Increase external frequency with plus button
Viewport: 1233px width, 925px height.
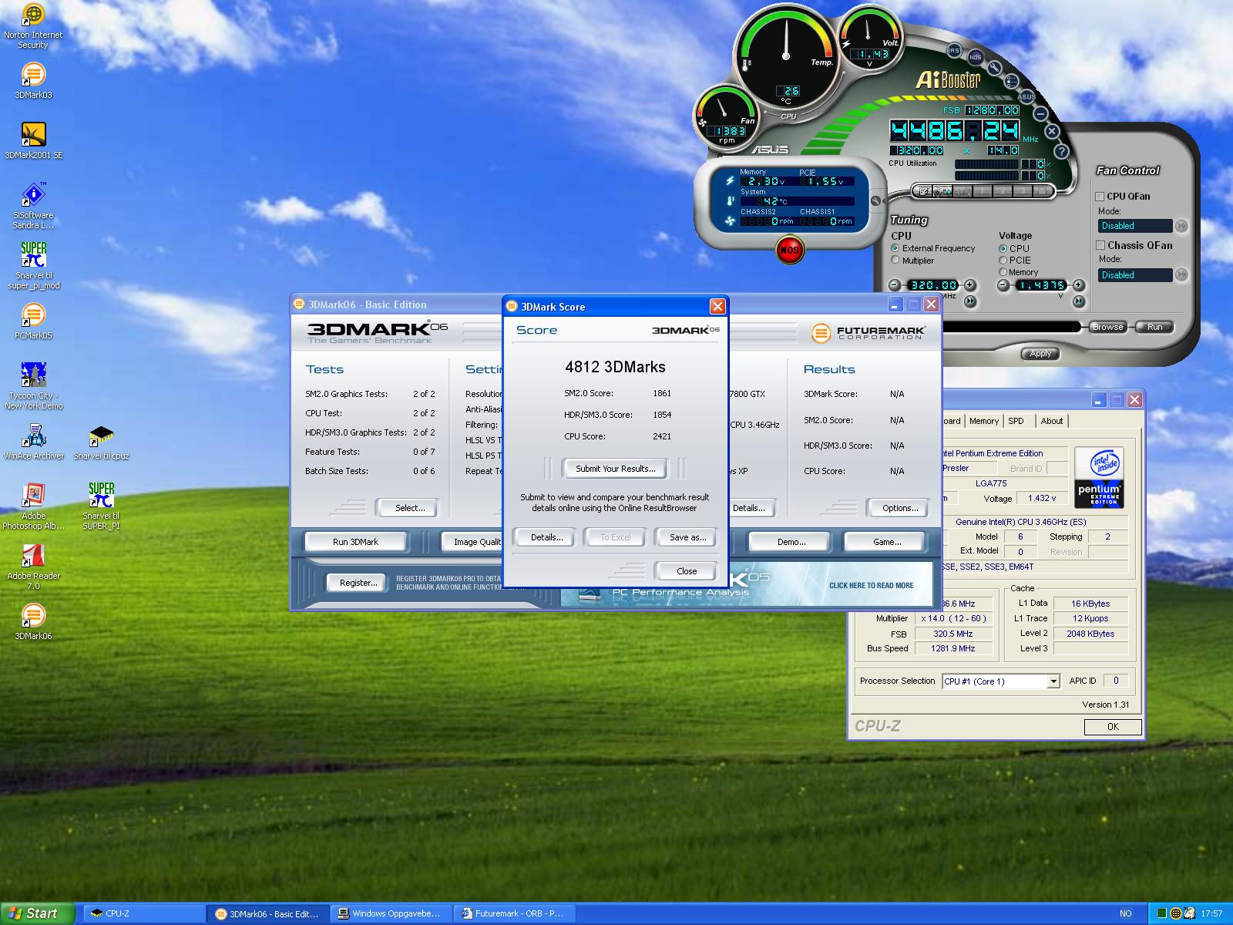tap(970, 285)
